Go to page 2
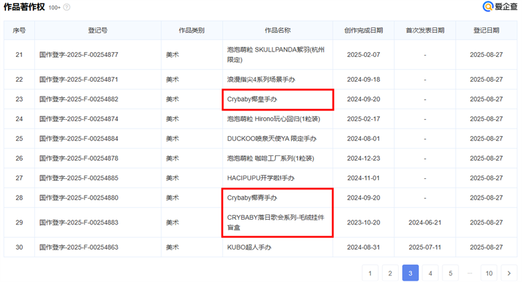This screenshot has height=282, width=522. pos(390,273)
